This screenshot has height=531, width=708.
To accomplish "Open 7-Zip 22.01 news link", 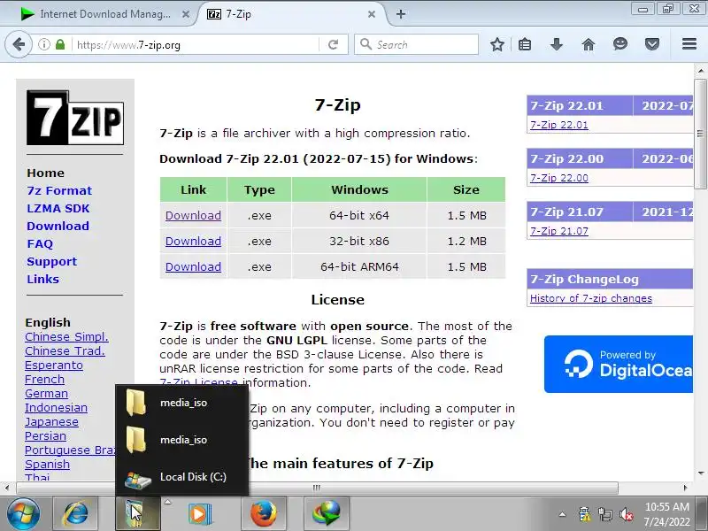I will click(559, 125).
